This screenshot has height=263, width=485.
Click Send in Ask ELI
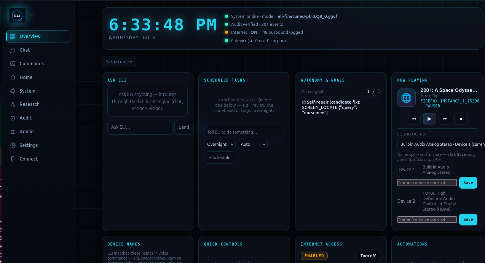point(184,127)
